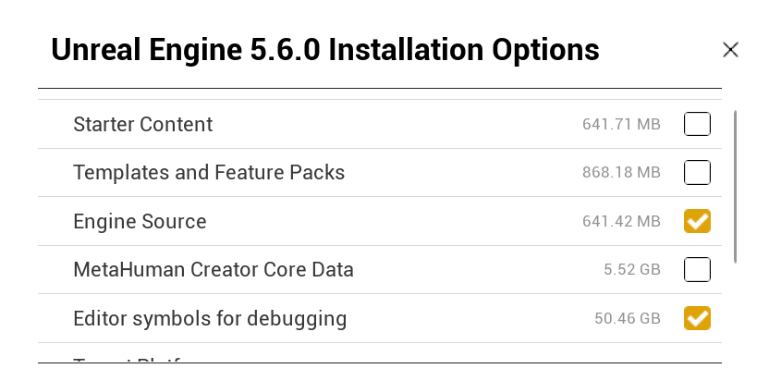Close the Installation Options dialog
This screenshot has height=381, width=769.
pos(730,50)
